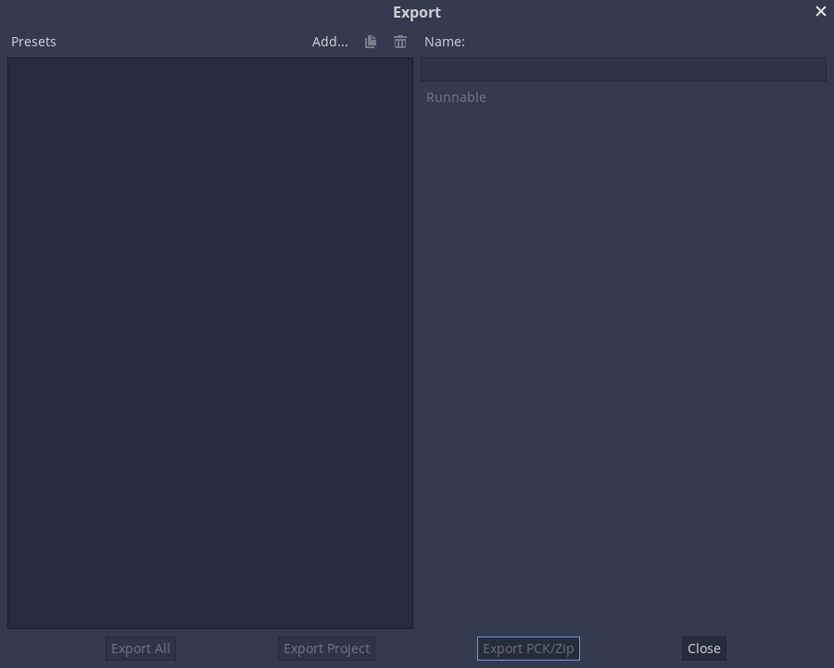Image resolution: width=834 pixels, height=668 pixels.
Task: Select the Export title bar label
Action: [x=416, y=12]
